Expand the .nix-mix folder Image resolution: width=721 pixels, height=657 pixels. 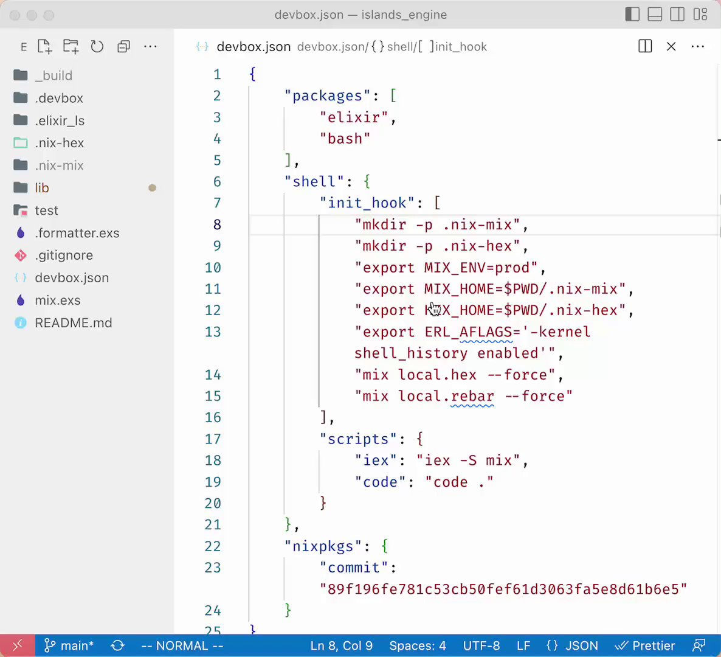(87, 165)
